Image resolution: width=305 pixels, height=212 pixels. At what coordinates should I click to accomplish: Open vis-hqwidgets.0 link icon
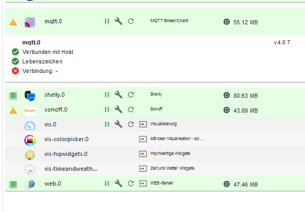(x=143, y=154)
